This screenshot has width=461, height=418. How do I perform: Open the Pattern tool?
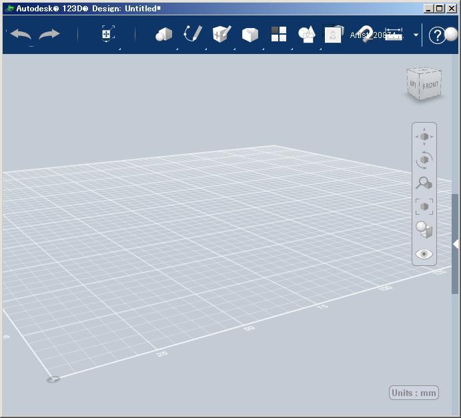click(x=279, y=34)
